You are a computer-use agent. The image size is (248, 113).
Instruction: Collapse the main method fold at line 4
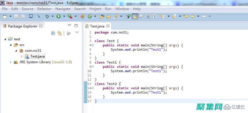coord(92,45)
